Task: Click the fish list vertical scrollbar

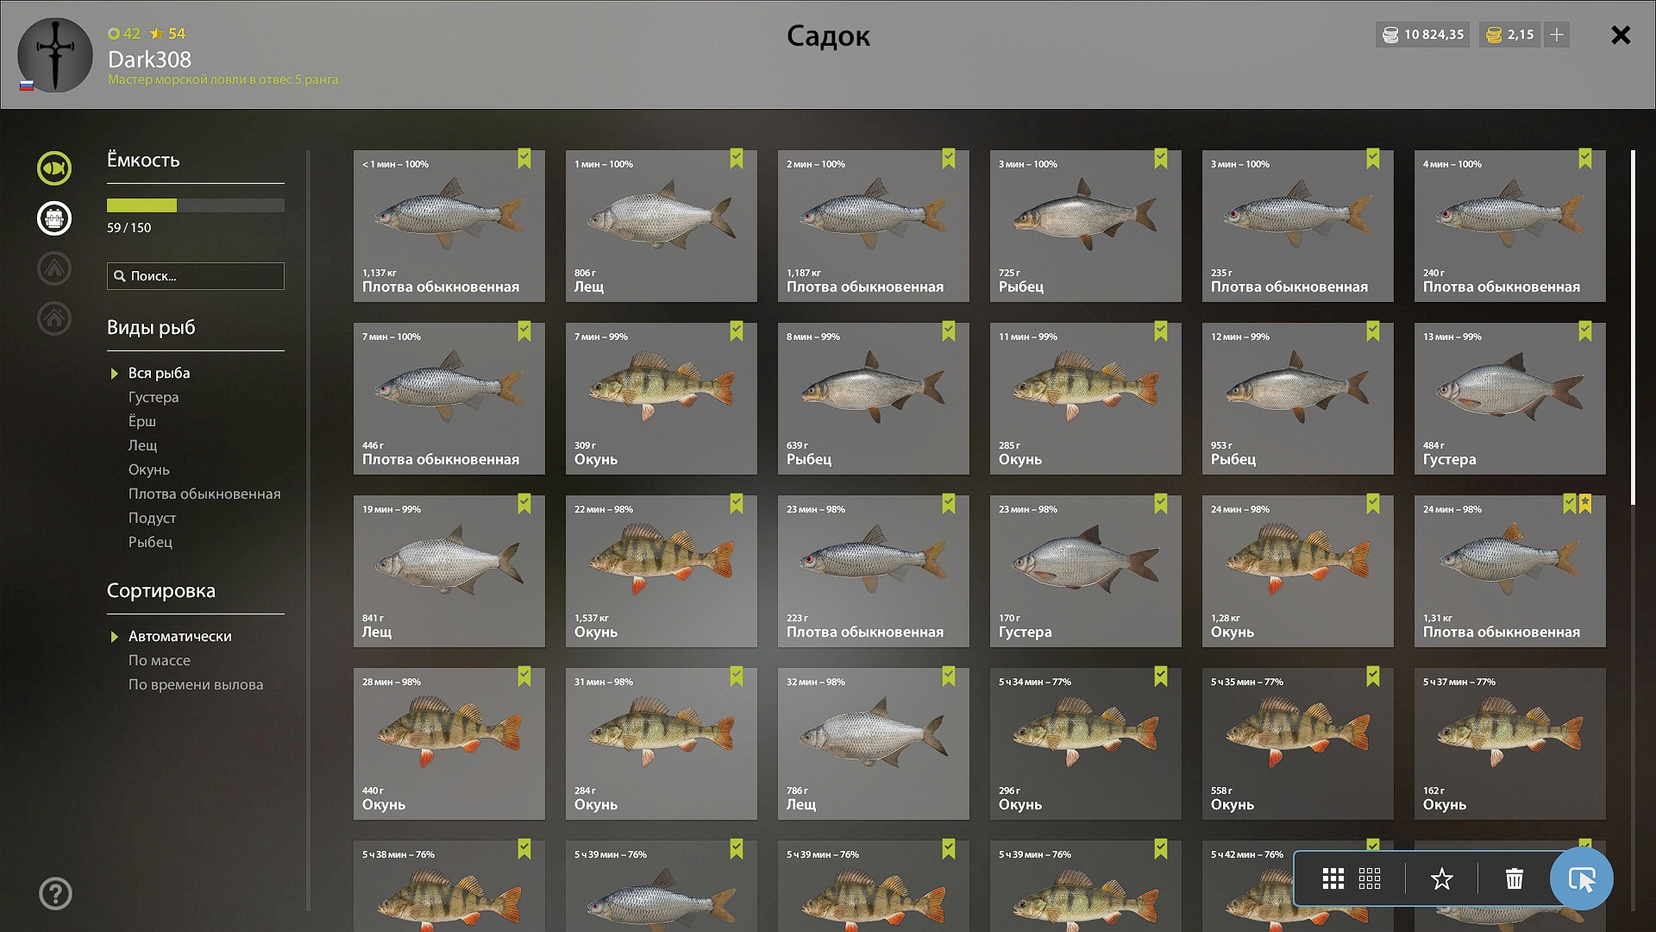Action: [x=1633, y=328]
